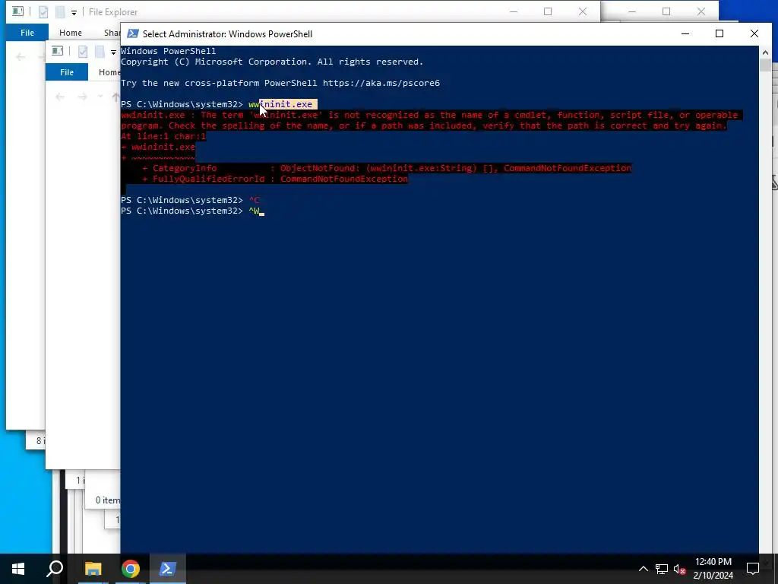Image resolution: width=778 pixels, height=584 pixels.
Task: Open the muted volume tray icon
Action: point(679,569)
